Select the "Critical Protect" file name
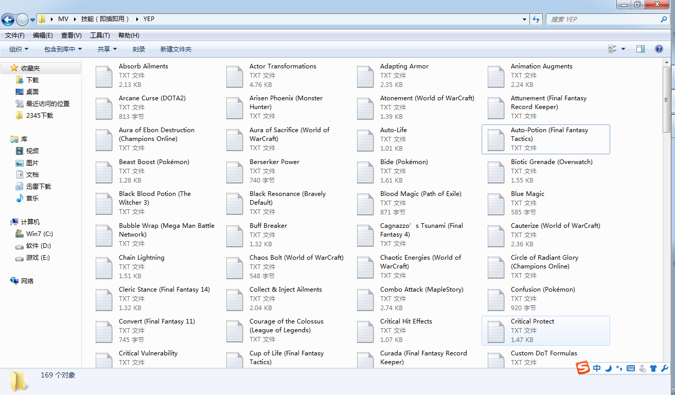 click(x=532, y=321)
